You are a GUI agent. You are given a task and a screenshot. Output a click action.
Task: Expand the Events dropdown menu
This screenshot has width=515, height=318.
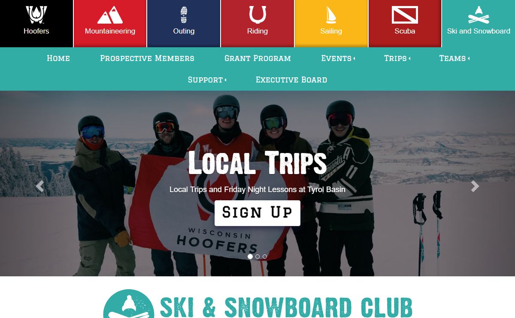[338, 58]
